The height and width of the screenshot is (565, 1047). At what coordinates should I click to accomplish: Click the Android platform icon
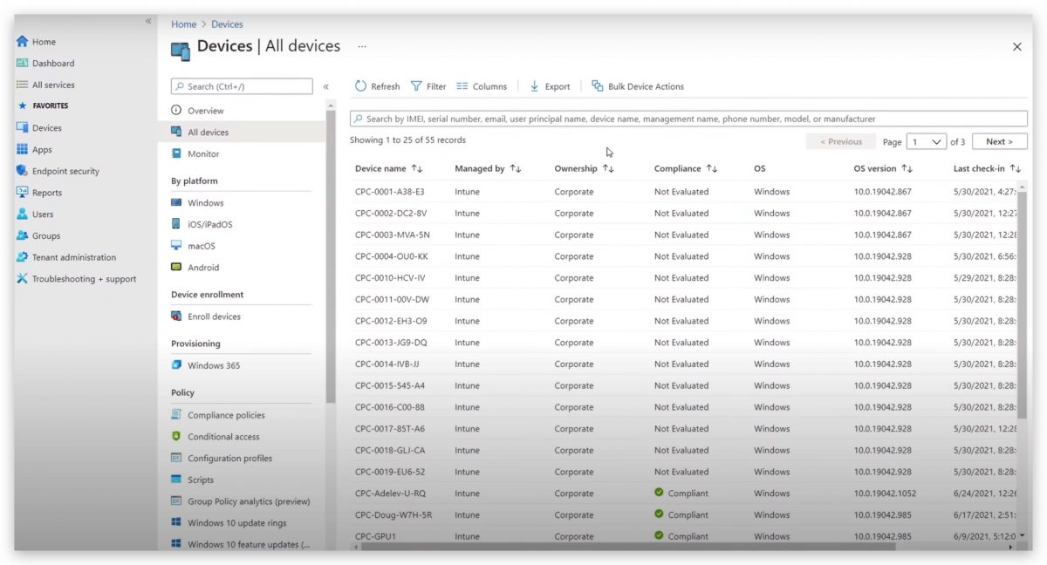[176, 268]
